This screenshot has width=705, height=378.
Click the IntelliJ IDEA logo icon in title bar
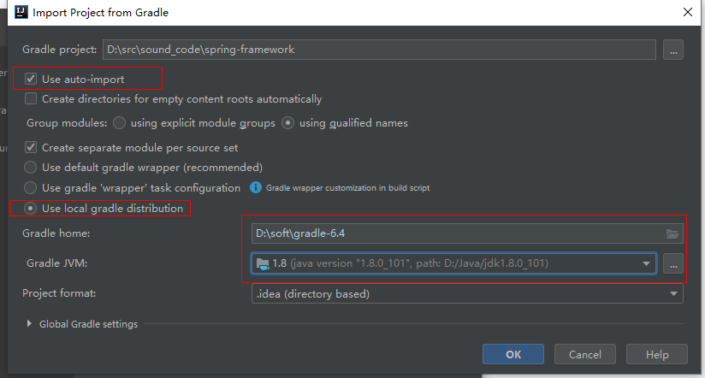tap(21, 12)
